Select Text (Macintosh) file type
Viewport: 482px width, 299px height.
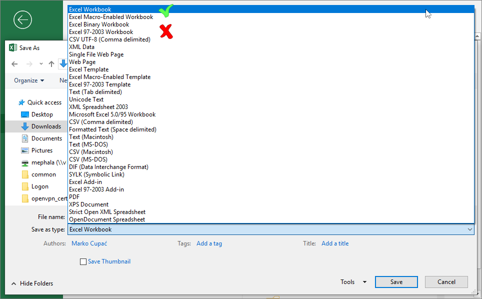271,136
